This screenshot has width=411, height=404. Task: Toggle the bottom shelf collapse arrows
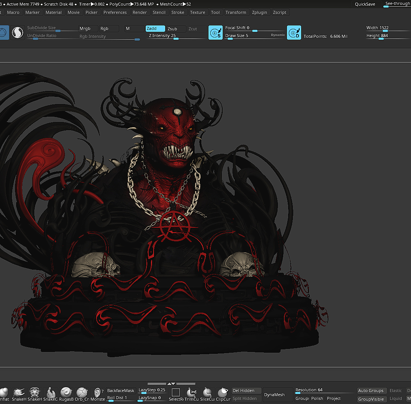(x=171, y=384)
